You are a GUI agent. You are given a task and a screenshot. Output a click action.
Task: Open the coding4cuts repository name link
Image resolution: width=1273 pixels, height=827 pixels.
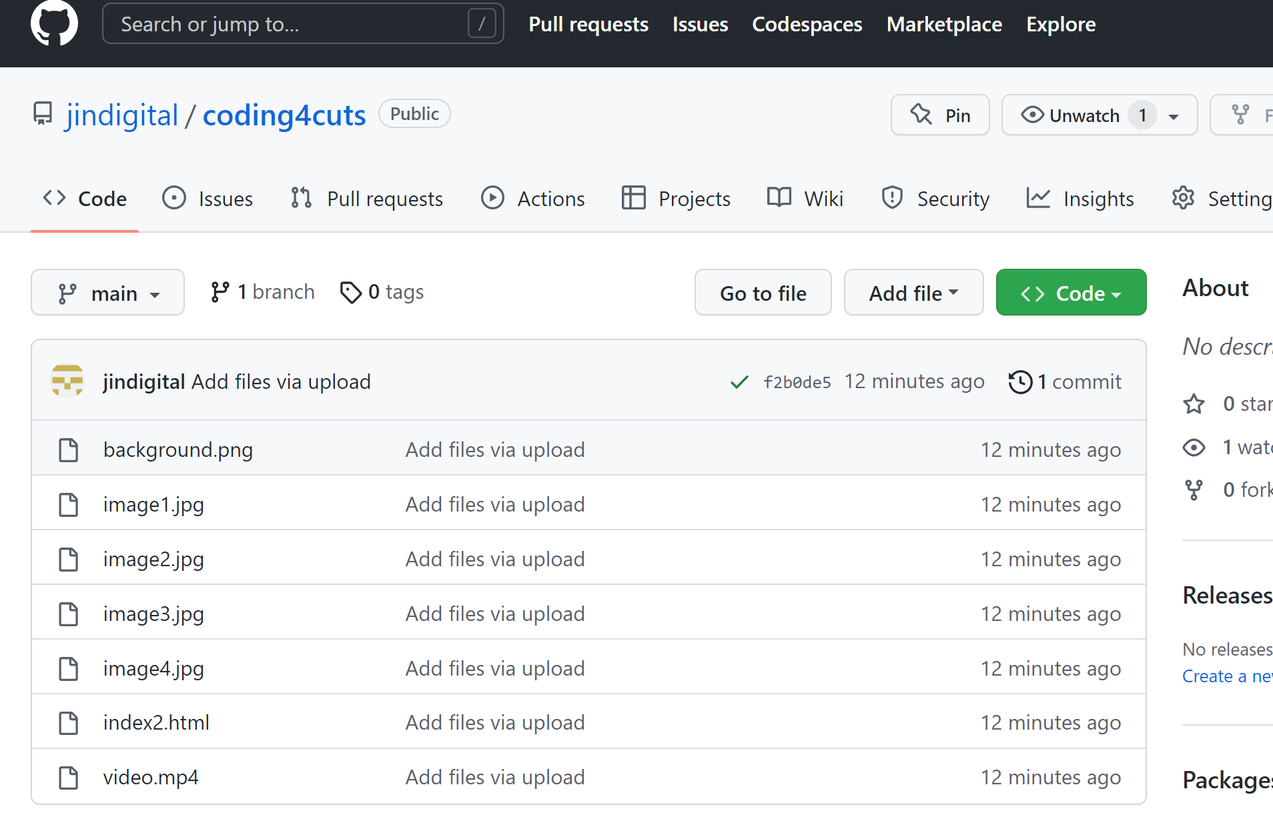(x=284, y=115)
